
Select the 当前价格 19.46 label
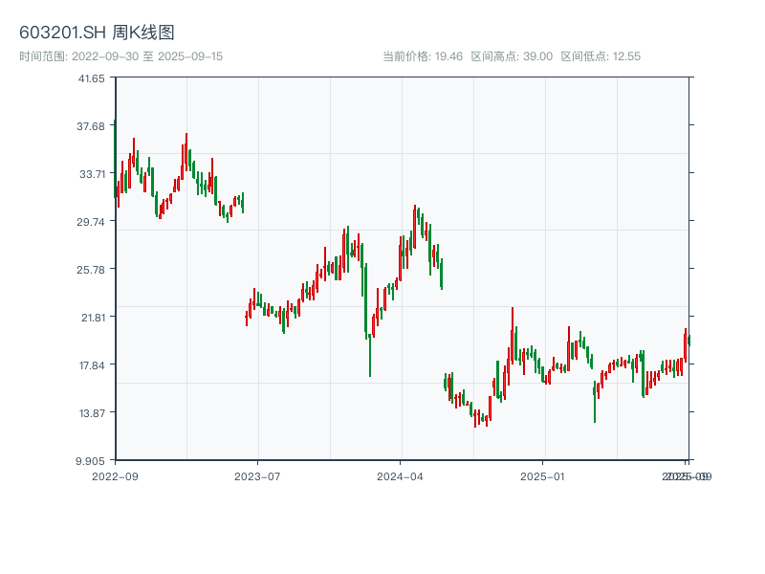(x=423, y=56)
